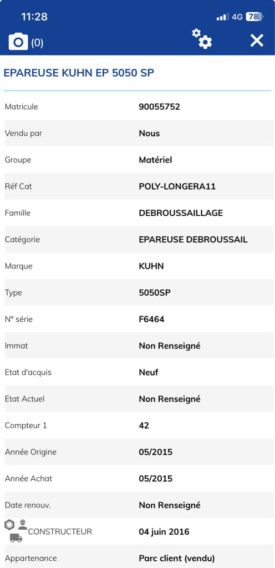This screenshot has height=568, width=275.
Task: Select the Appartenance value Parc client (vendu)
Action: pos(177,558)
